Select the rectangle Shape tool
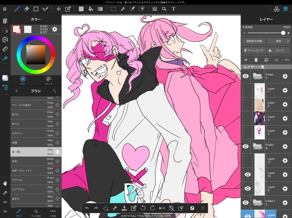Image resolution: width=292 pixels, height=218 pixels. pyautogui.click(x=36, y=9)
